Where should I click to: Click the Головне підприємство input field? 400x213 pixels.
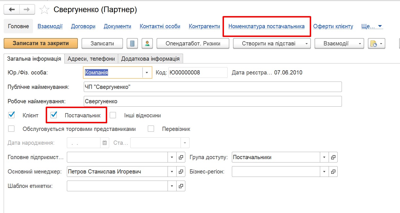pos(117,157)
